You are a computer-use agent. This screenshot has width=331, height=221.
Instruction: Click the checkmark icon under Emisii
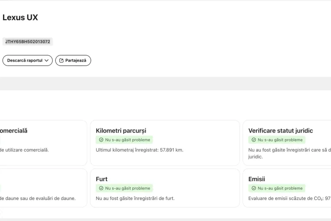253,188
